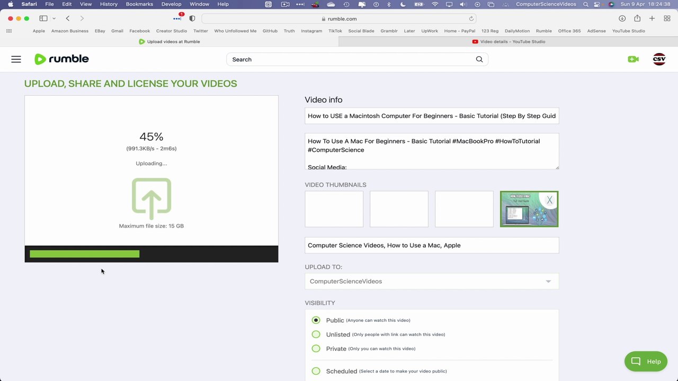678x381 pixels.
Task: Remove the selected thumbnail with the X
Action: coord(549,200)
